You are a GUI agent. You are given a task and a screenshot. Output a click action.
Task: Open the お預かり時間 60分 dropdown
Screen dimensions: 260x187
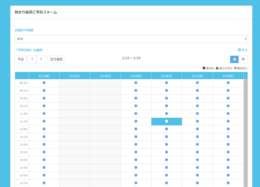pyautogui.click(x=131, y=39)
